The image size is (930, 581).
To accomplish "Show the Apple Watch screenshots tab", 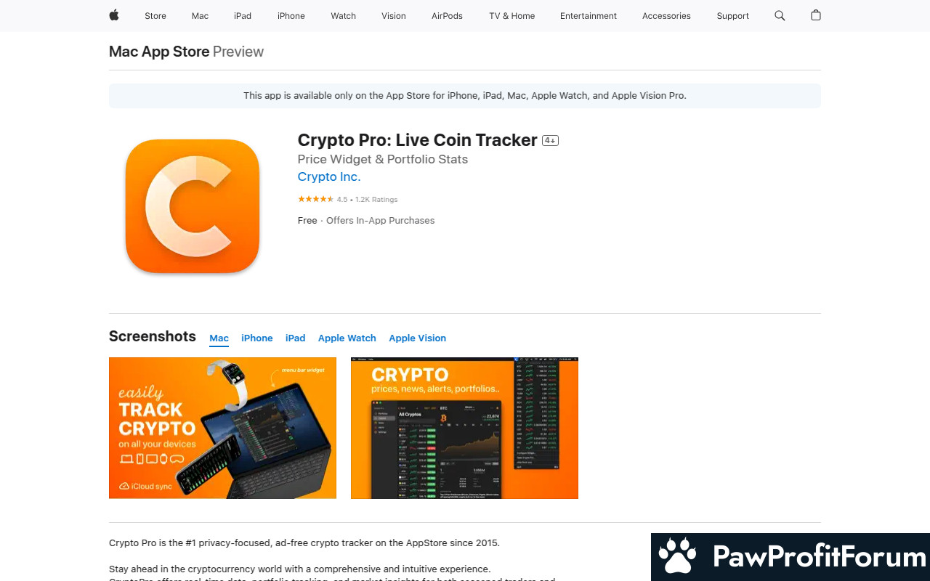I will pos(347,338).
